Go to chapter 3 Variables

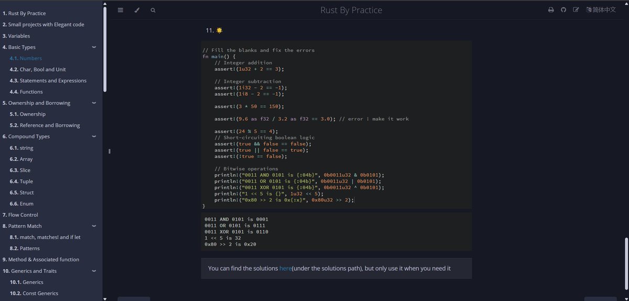pos(16,36)
